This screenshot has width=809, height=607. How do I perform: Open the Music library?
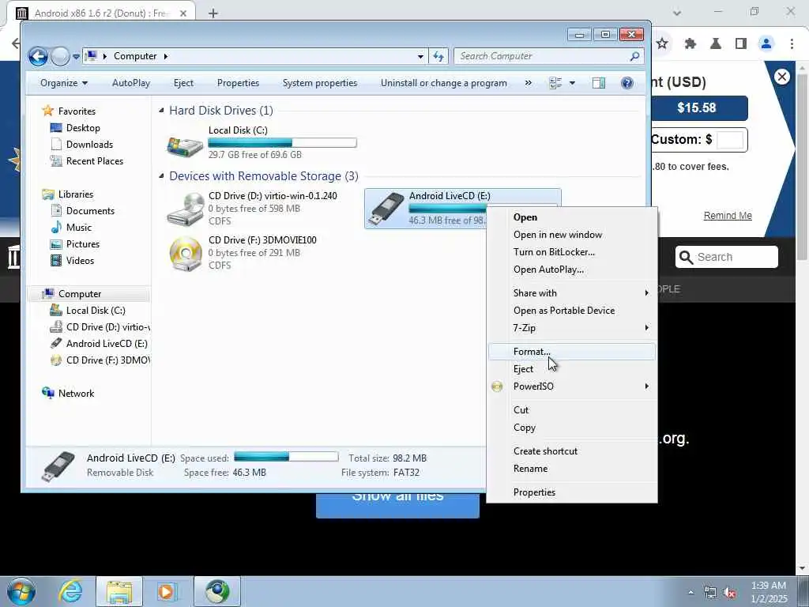point(78,227)
